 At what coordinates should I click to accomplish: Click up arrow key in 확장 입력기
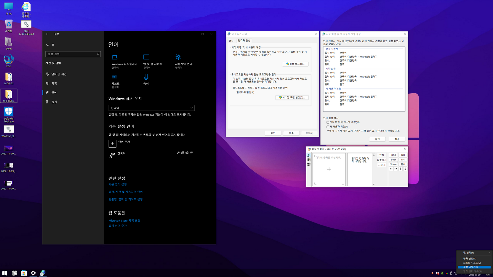point(401,169)
